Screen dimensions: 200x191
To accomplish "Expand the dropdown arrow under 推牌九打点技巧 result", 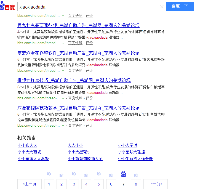I will (63, 98).
